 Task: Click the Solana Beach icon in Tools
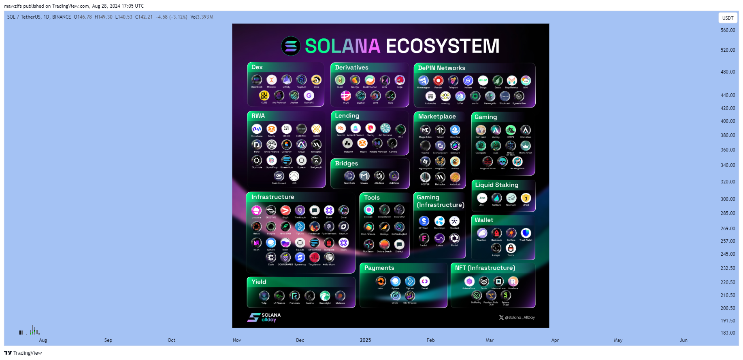tap(384, 244)
